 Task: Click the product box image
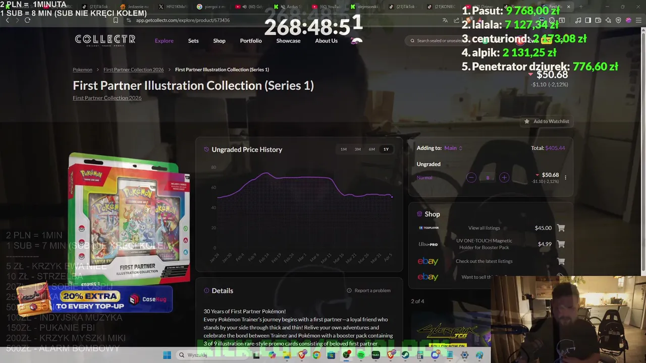[129, 219]
